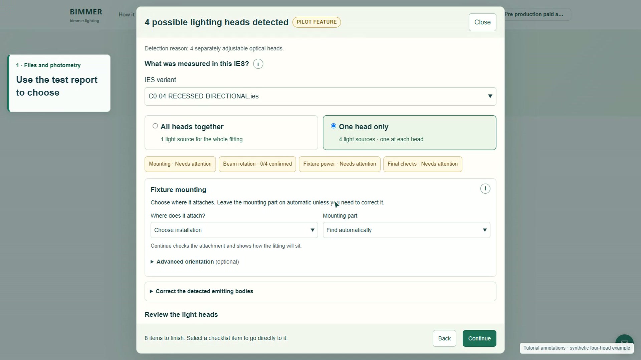Select the 'All heads together' radio option

point(155,126)
